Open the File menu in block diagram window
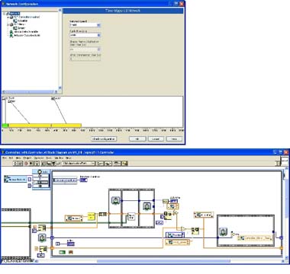This screenshot has height=274, width=290. (x=5, y=158)
